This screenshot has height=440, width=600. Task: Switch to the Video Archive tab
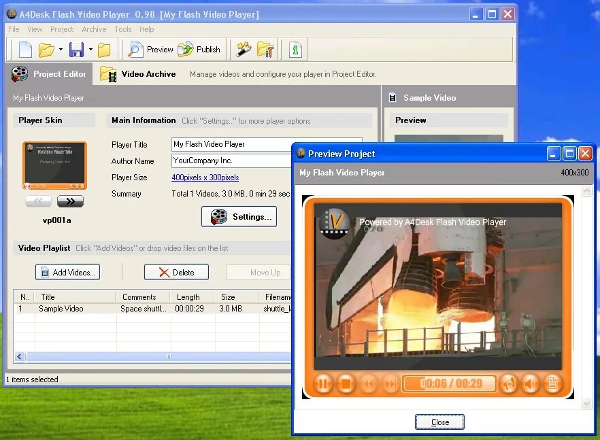point(138,74)
